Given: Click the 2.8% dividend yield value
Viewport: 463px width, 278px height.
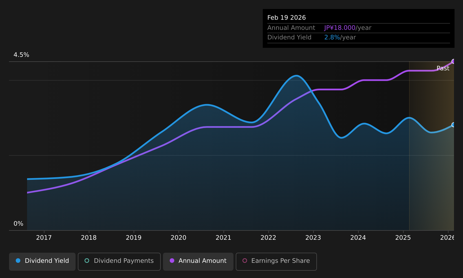Looking at the screenshot, I should (x=332, y=37).
